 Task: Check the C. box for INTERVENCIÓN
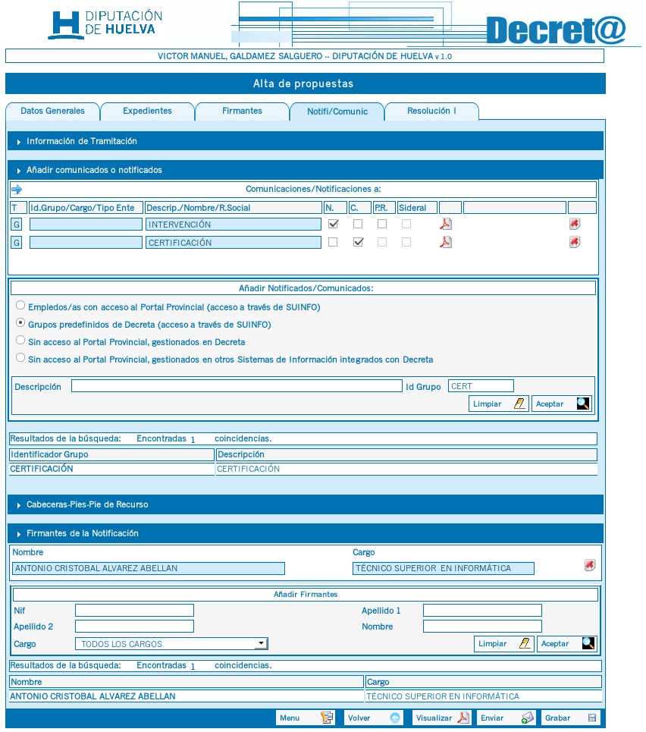pos(358,224)
